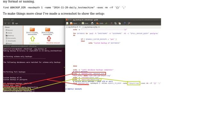
Task: Expand the recent files arrow beside Open
Action: coord(79,23)
